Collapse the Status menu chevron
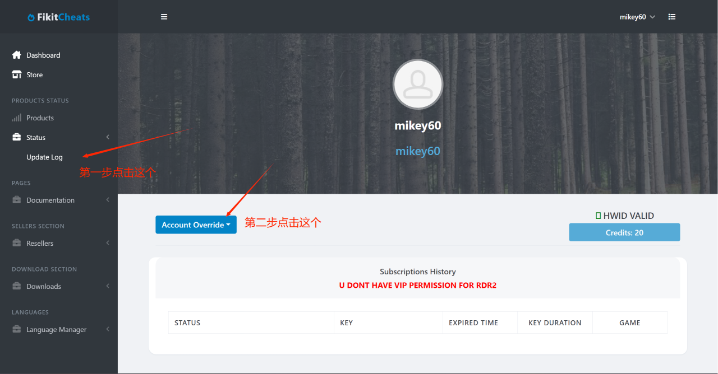 (x=107, y=137)
